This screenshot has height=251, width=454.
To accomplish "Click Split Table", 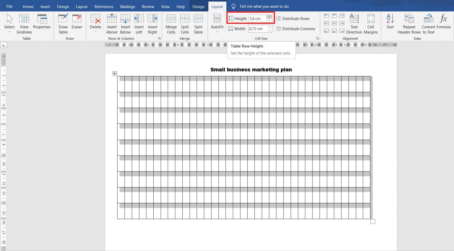I will pos(198,24).
